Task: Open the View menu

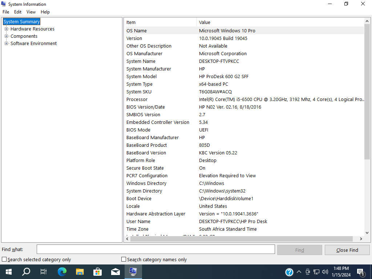Action: 31,12
